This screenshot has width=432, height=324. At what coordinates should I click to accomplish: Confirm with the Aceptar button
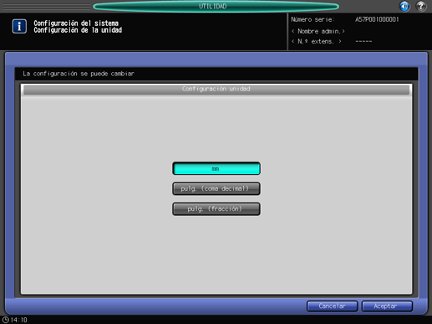[x=387, y=306]
